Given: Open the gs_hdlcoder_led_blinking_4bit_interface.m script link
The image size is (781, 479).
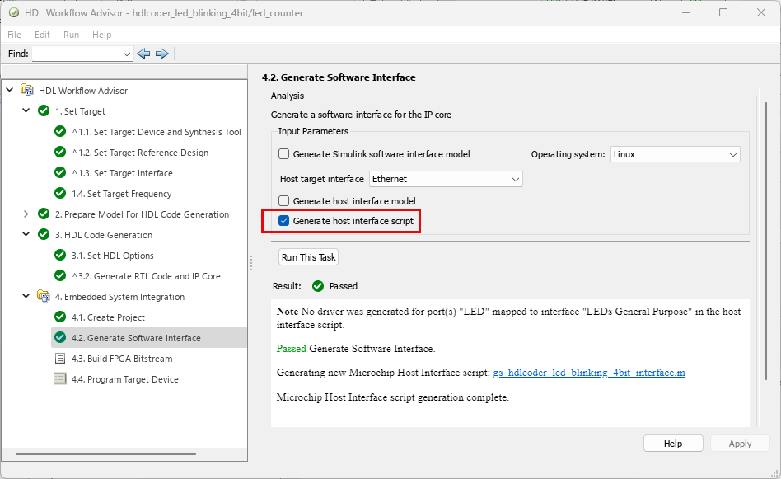Looking at the screenshot, I should (589, 373).
